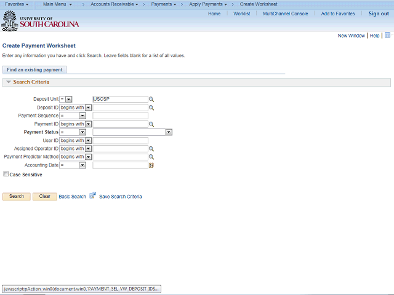Focus the Payment ID input field
Image resolution: width=394 pixels, height=295 pixels.
point(121,124)
